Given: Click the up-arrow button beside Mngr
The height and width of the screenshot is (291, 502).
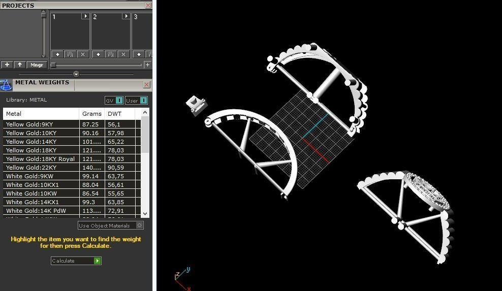Looking at the screenshot, I should [20, 64].
